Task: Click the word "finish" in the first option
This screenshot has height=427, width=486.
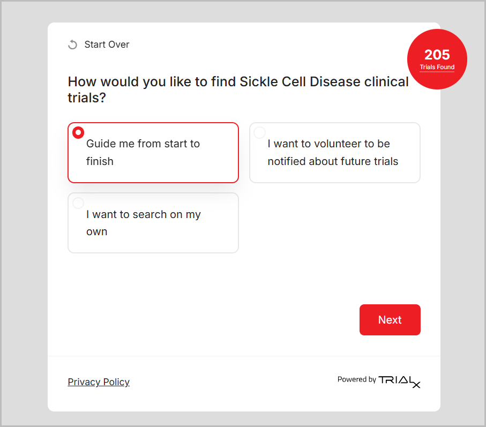Action: click(x=100, y=161)
